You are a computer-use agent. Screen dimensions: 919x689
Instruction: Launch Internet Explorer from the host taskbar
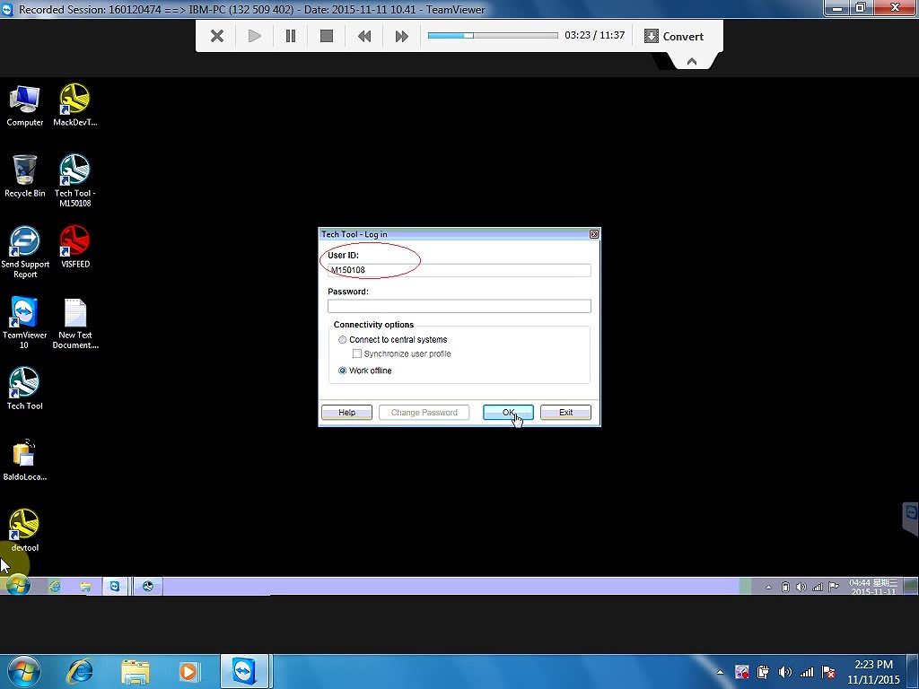point(80,671)
